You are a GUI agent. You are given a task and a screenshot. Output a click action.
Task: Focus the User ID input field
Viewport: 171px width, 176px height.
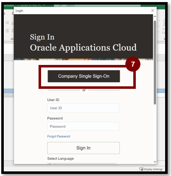click(x=83, y=108)
